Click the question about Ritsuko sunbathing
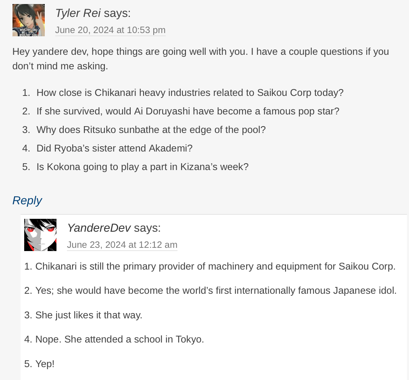 [151, 130]
